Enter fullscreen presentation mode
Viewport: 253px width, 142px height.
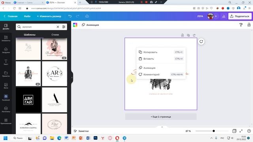[241, 131]
